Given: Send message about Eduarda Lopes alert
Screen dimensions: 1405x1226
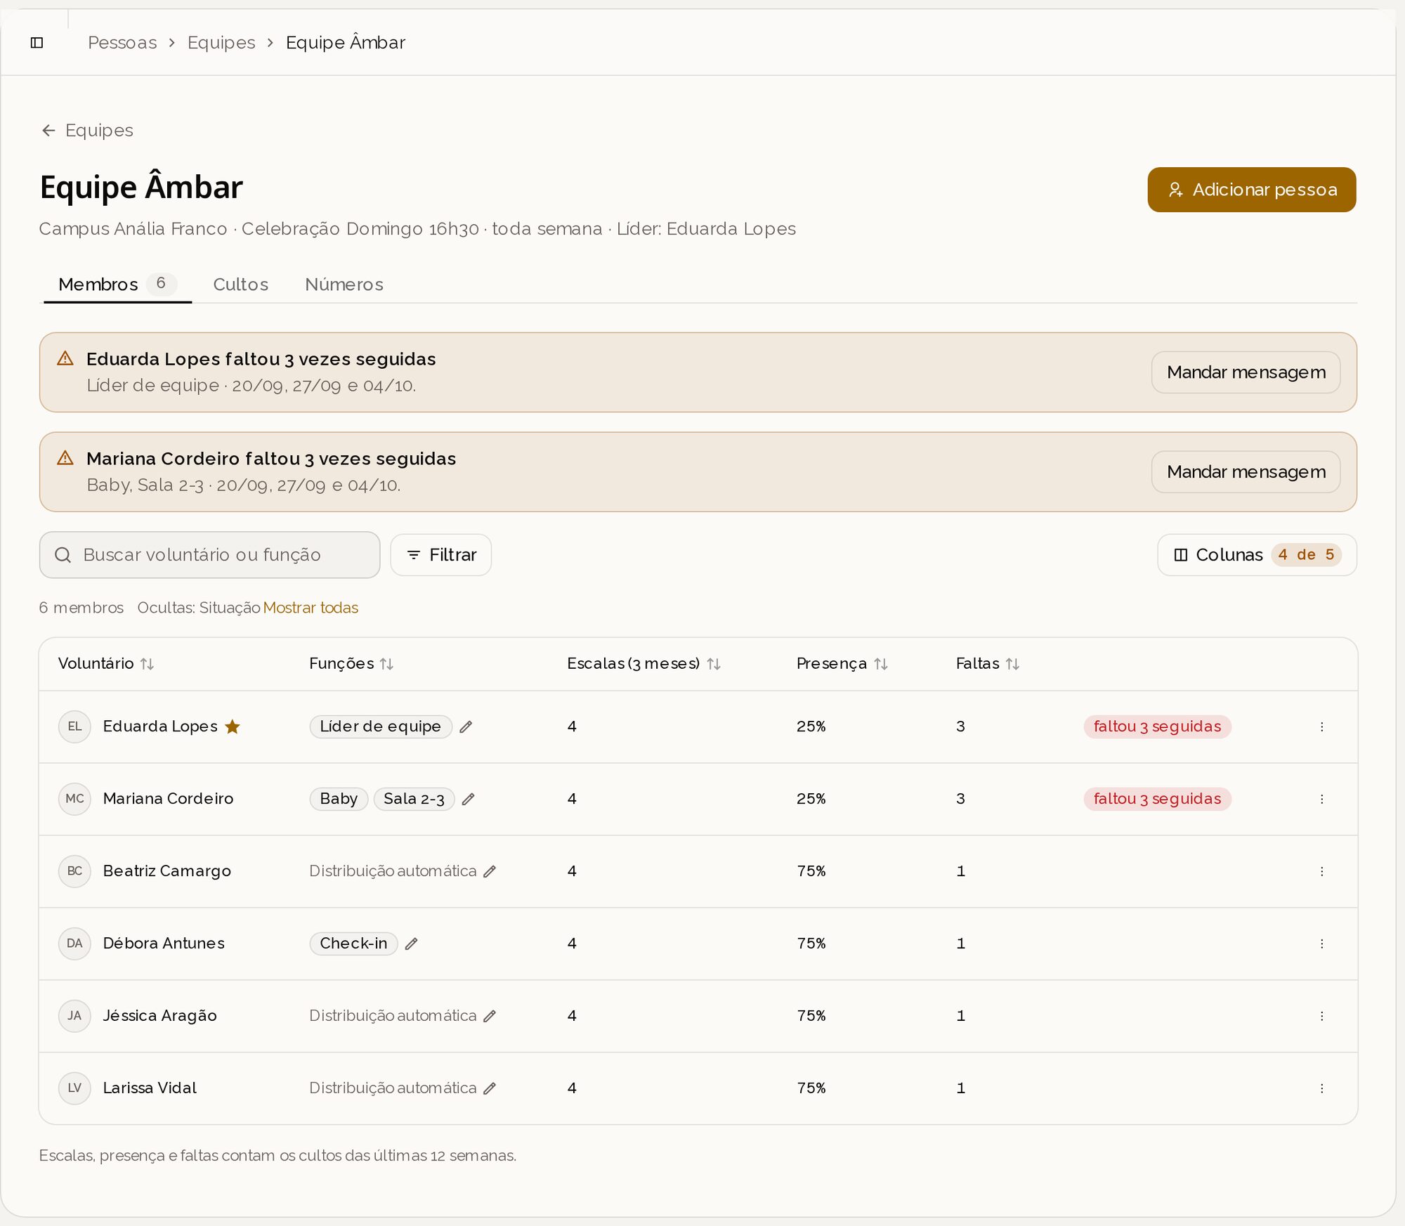Looking at the screenshot, I should 1246,372.
